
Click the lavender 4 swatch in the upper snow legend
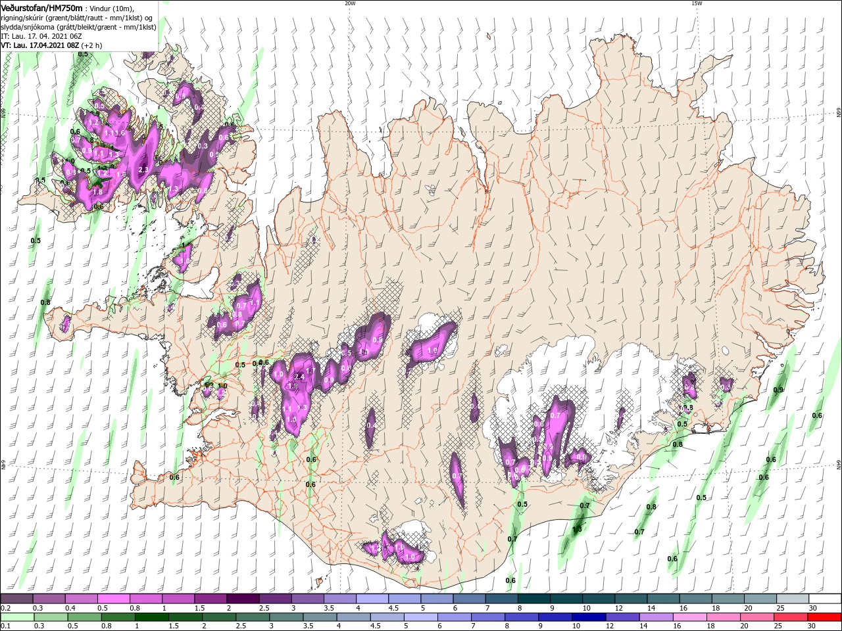pyautogui.click(x=372, y=599)
